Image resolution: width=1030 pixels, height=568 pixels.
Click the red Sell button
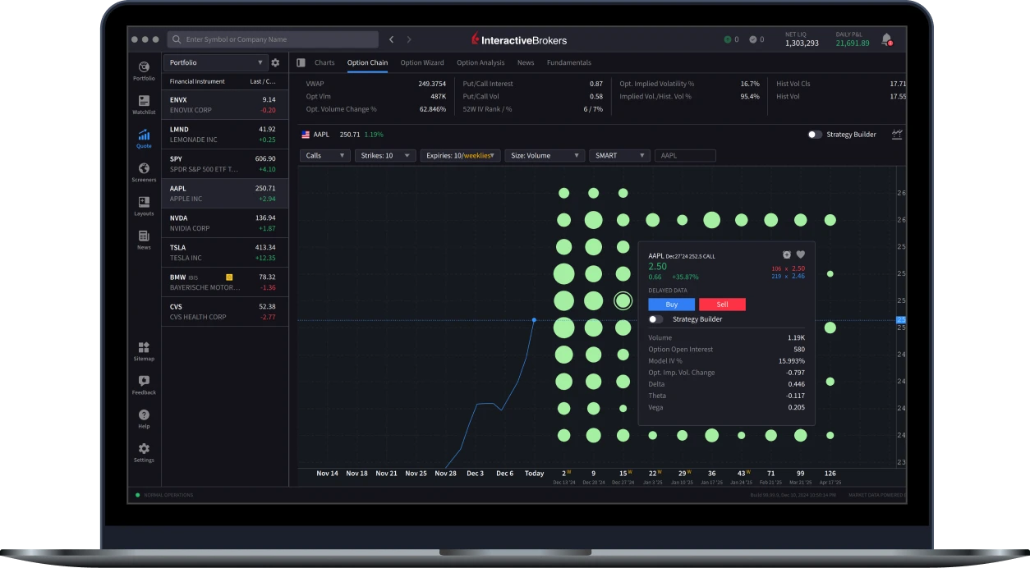pyautogui.click(x=722, y=305)
